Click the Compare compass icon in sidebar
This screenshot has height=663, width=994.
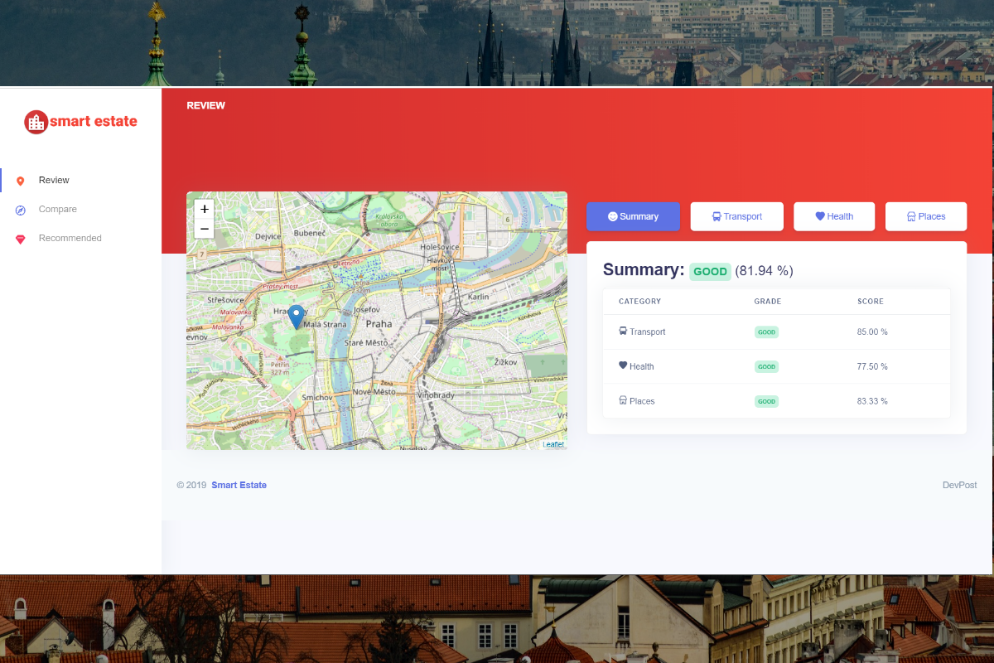coord(21,210)
